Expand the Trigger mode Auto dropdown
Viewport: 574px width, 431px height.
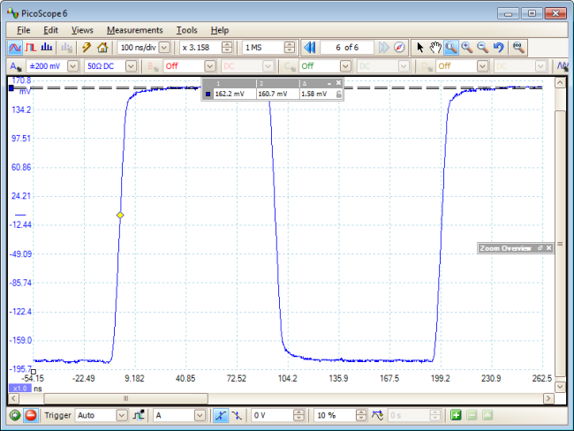click(121, 415)
